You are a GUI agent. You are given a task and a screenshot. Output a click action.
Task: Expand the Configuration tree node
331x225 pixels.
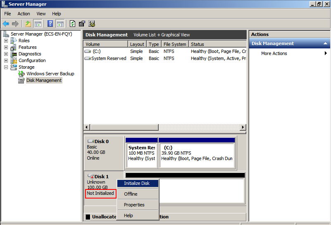[6, 60]
